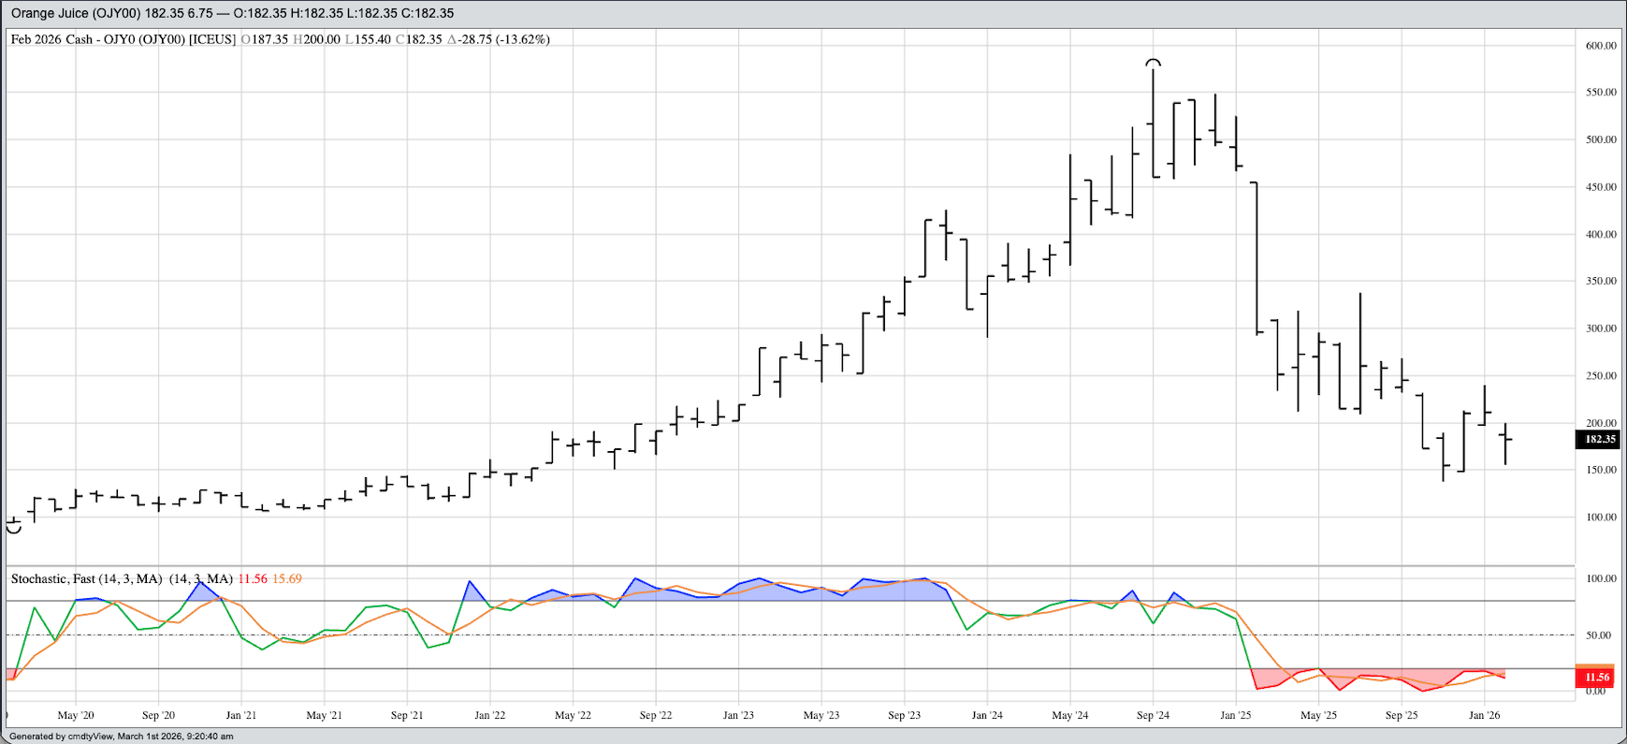Select the Sep '24 date on time axis
The width and height of the screenshot is (1627, 744).
1153,715
